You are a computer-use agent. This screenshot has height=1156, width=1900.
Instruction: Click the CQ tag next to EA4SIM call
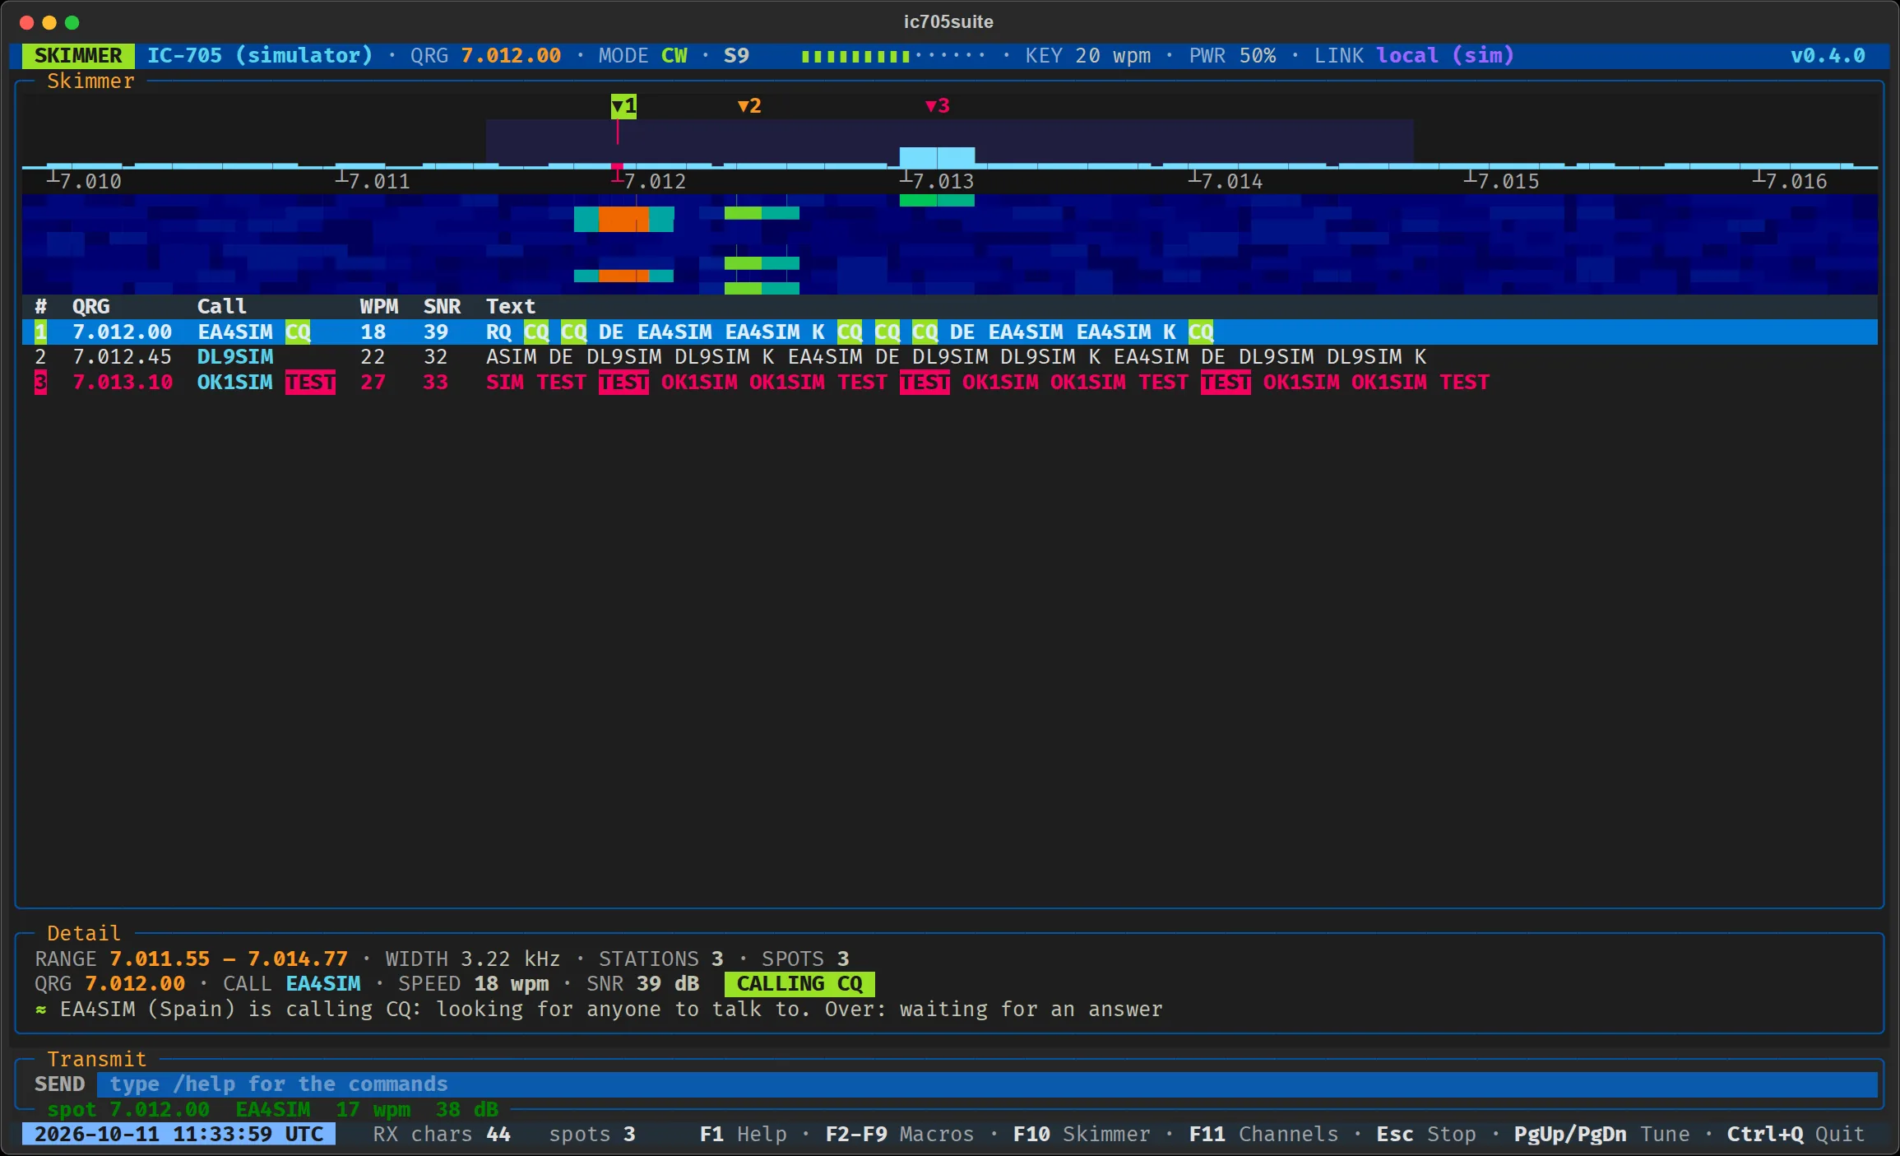click(x=298, y=332)
